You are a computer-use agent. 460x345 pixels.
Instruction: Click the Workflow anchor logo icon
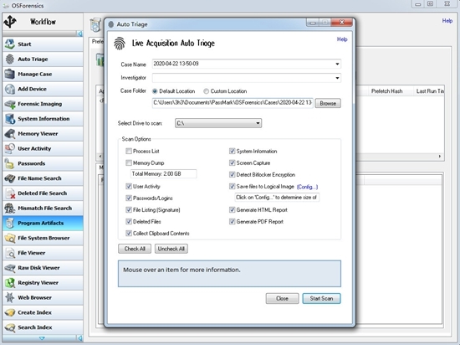click(x=10, y=22)
